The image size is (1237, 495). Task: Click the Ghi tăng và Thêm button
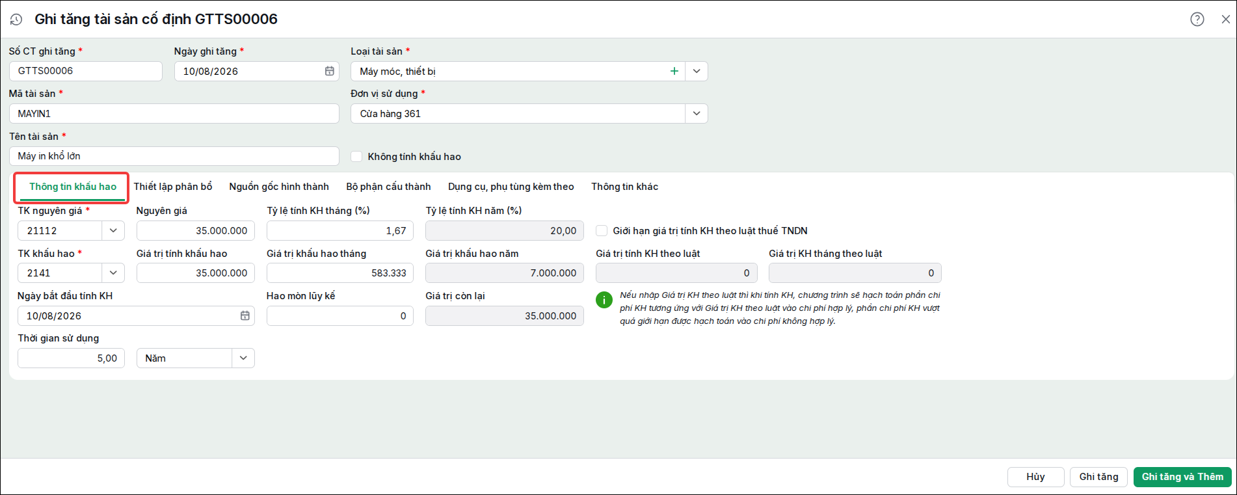[x=1182, y=477]
